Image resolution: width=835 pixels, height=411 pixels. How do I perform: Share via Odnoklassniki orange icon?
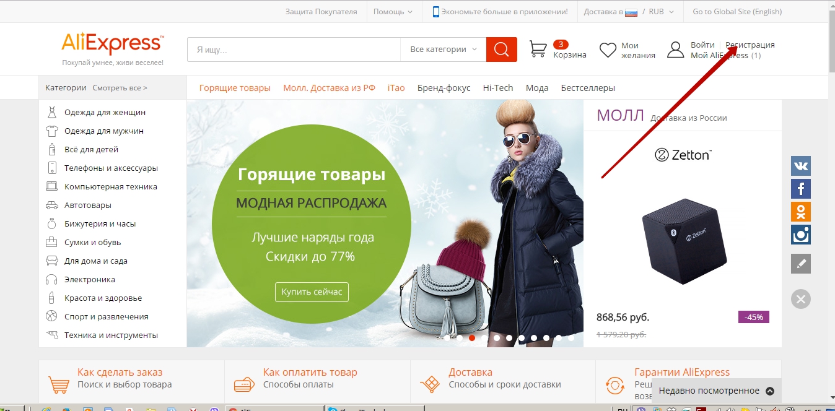pyautogui.click(x=801, y=212)
